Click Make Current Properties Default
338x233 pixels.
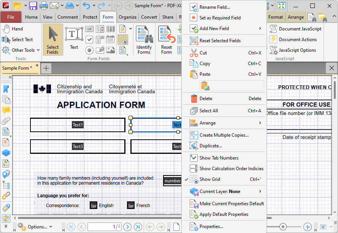tap(224, 203)
